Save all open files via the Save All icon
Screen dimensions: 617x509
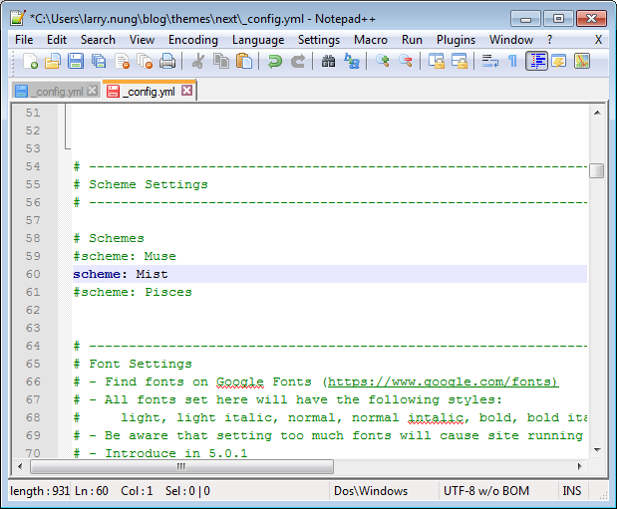pos(99,62)
